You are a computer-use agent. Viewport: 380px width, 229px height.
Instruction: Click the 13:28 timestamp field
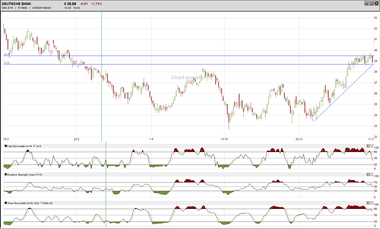tap(67, 8)
